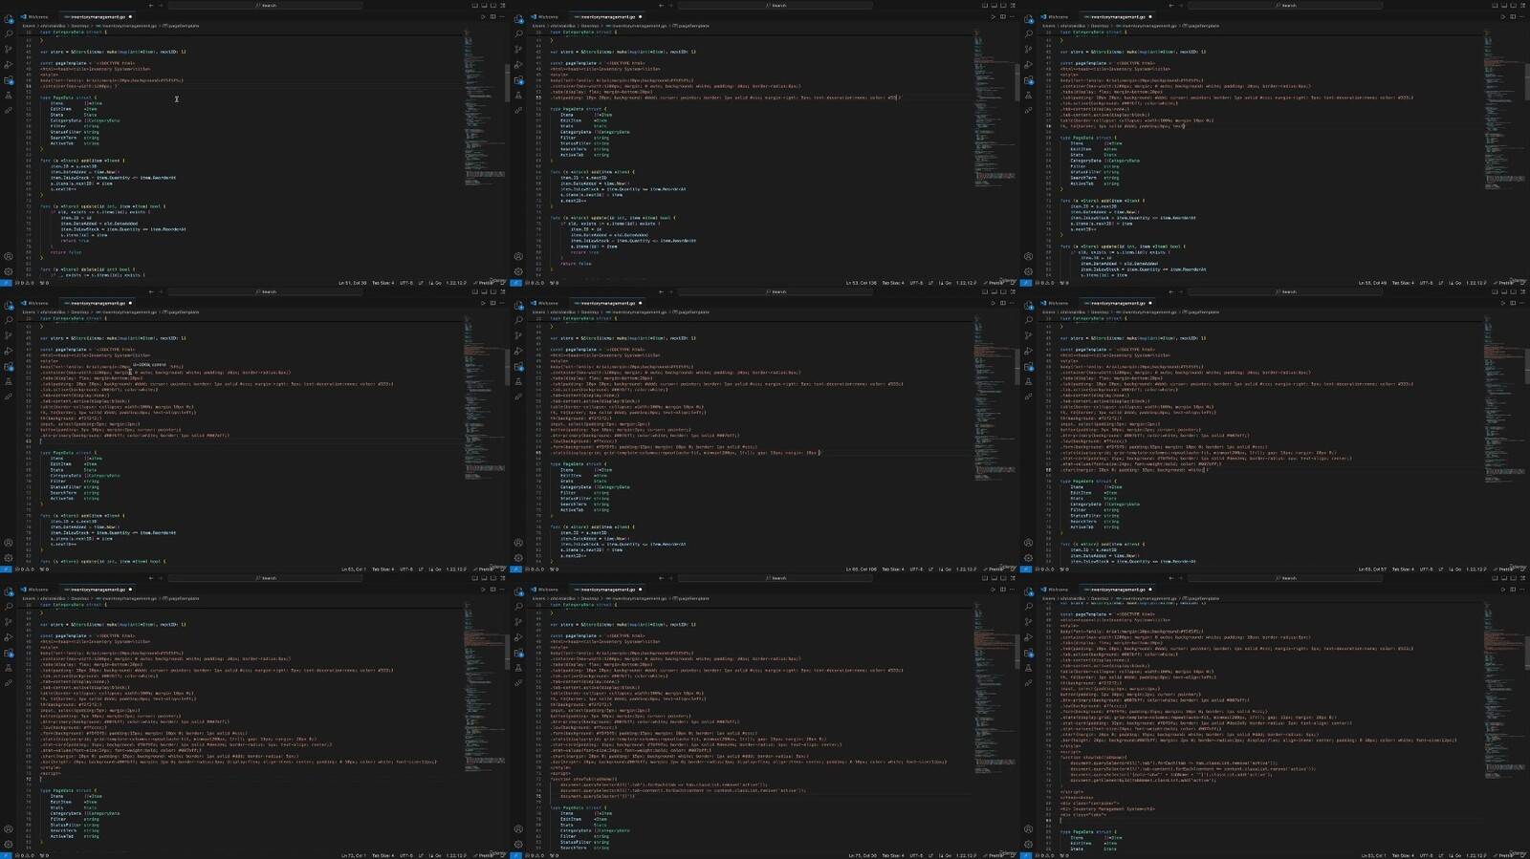This screenshot has height=859, width=1530.
Task: Click Prettier status item in center window
Action: tap(995, 569)
